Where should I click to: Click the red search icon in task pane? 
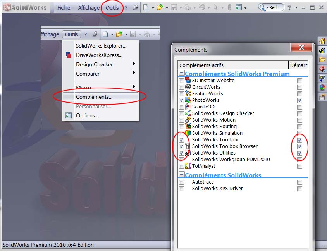point(322,69)
